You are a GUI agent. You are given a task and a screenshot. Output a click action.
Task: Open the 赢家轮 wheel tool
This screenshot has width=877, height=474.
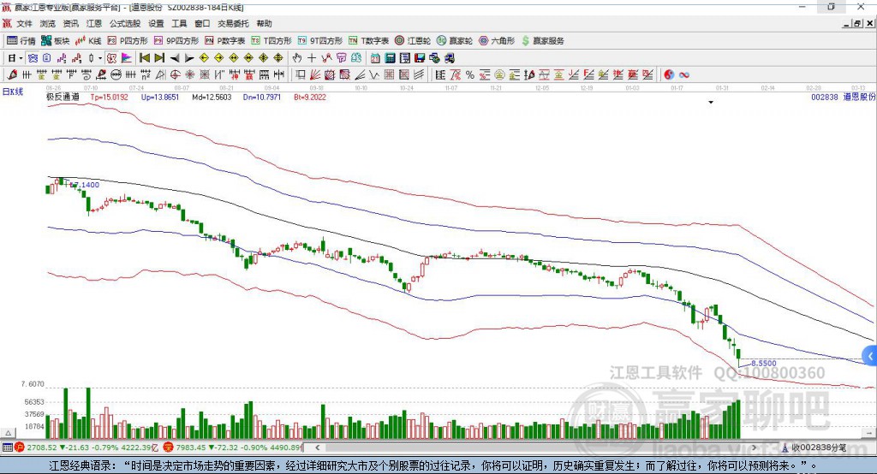(454, 41)
